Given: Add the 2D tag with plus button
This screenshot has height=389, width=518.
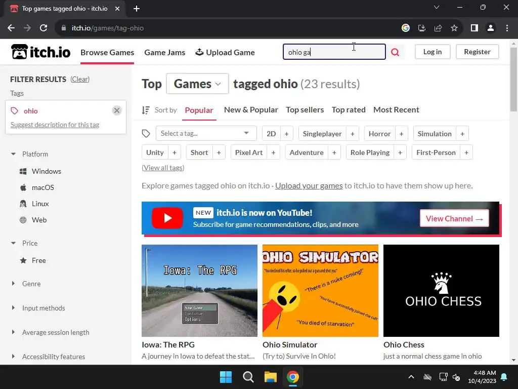Looking at the screenshot, I should (286, 134).
